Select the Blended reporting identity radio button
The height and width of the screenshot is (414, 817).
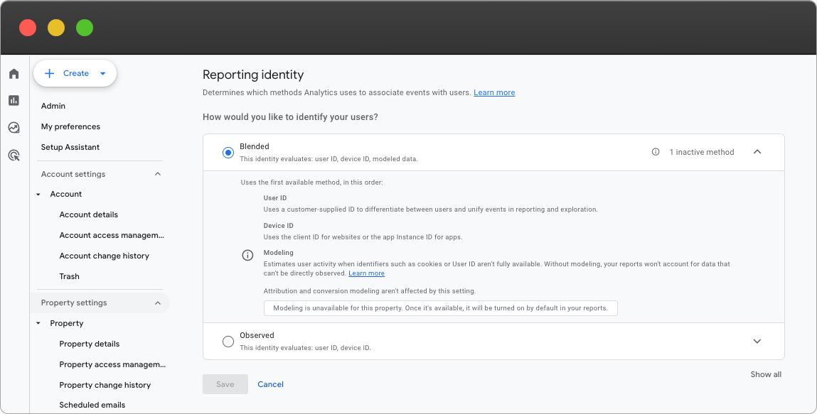click(x=228, y=152)
